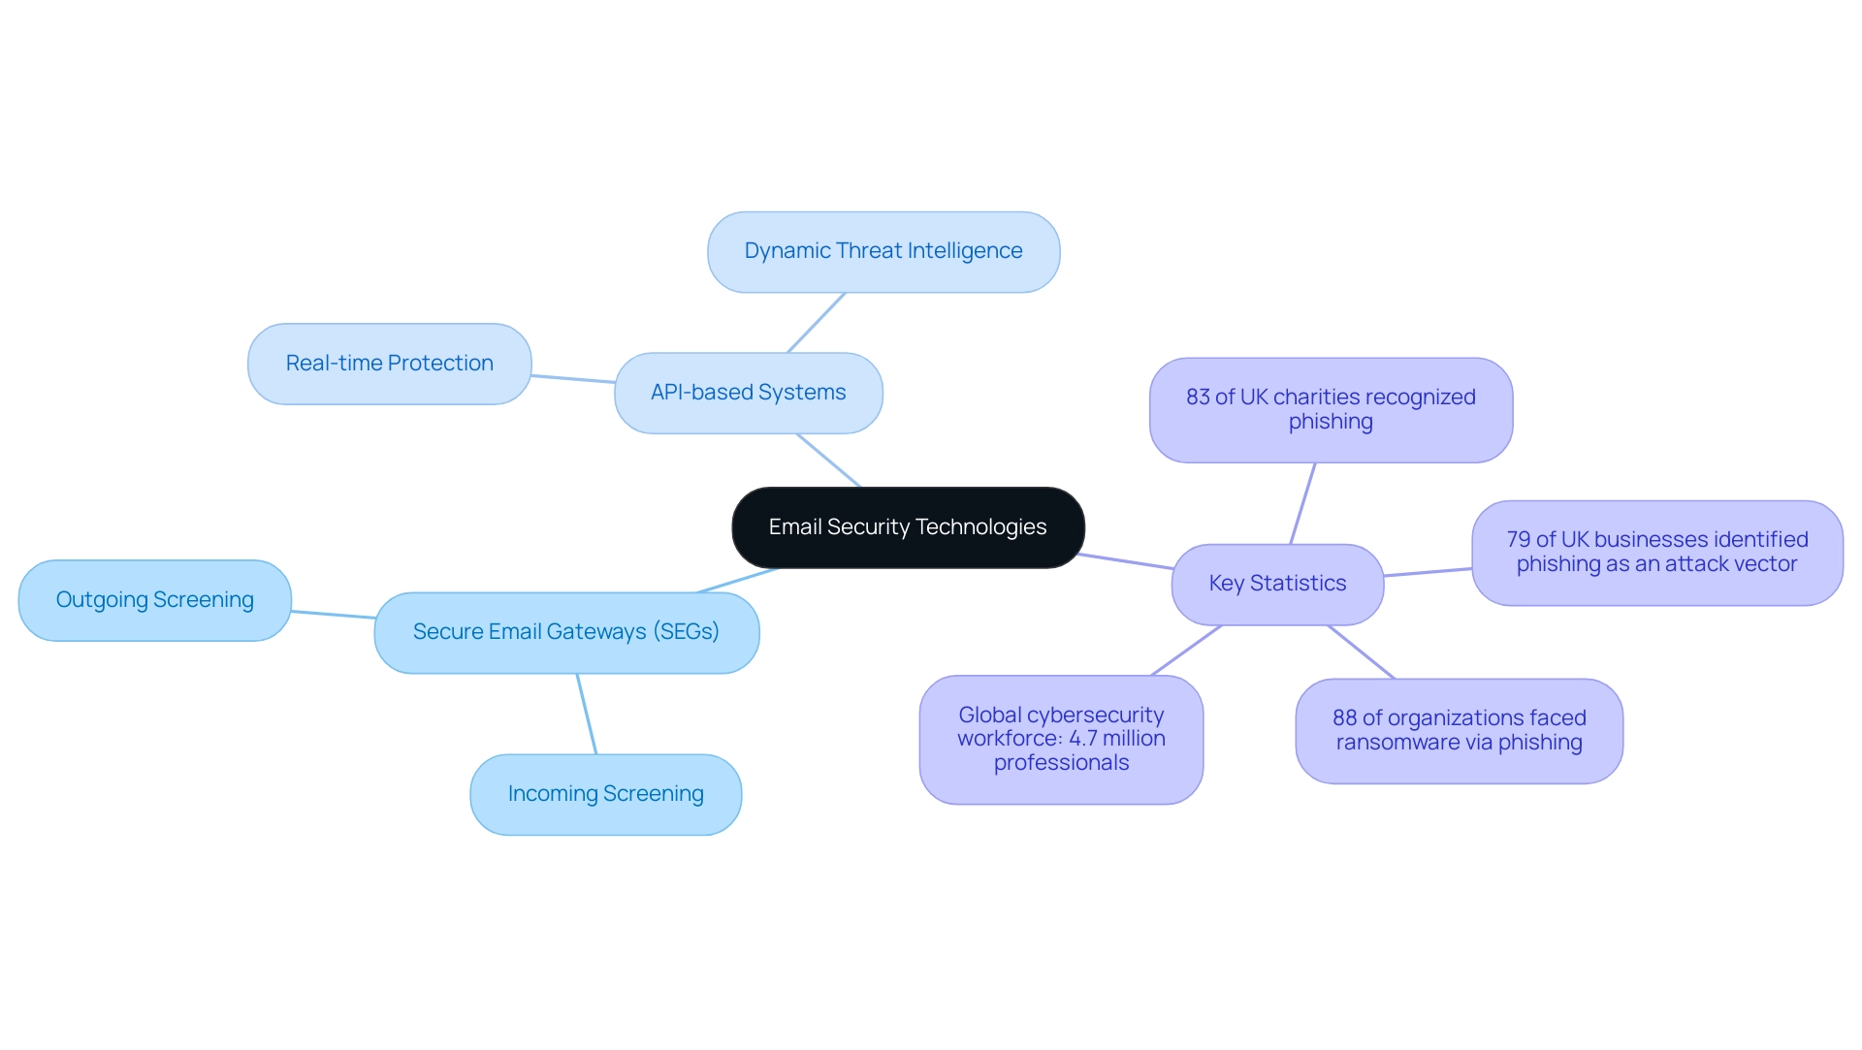This screenshot has width=1862, height=1050.
Task: Zoom into the mind map canvas
Action: (x=931, y=525)
